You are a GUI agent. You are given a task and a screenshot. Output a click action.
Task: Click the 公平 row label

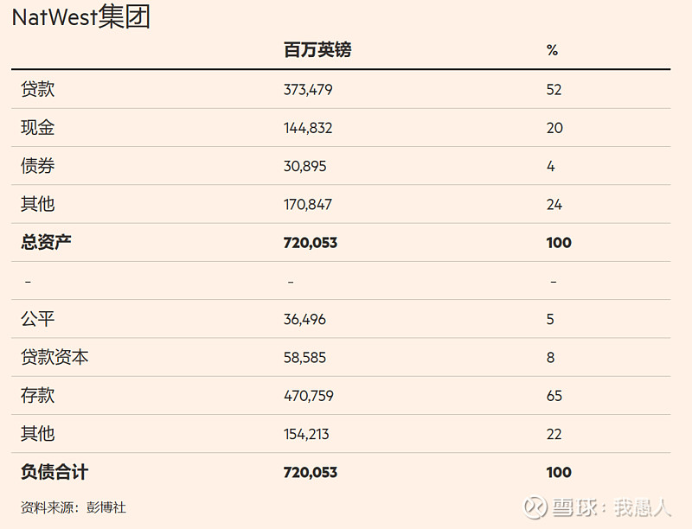37,319
